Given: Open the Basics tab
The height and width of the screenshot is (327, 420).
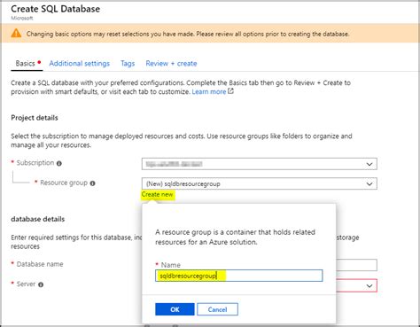Looking at the screenshot, I should pyautogui.click(x=27, y=64).
